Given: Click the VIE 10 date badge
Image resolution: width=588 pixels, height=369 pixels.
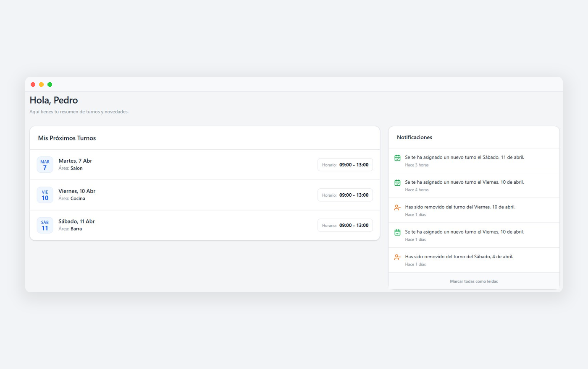Looking at the screenshot, I should (x=45, y=195).
